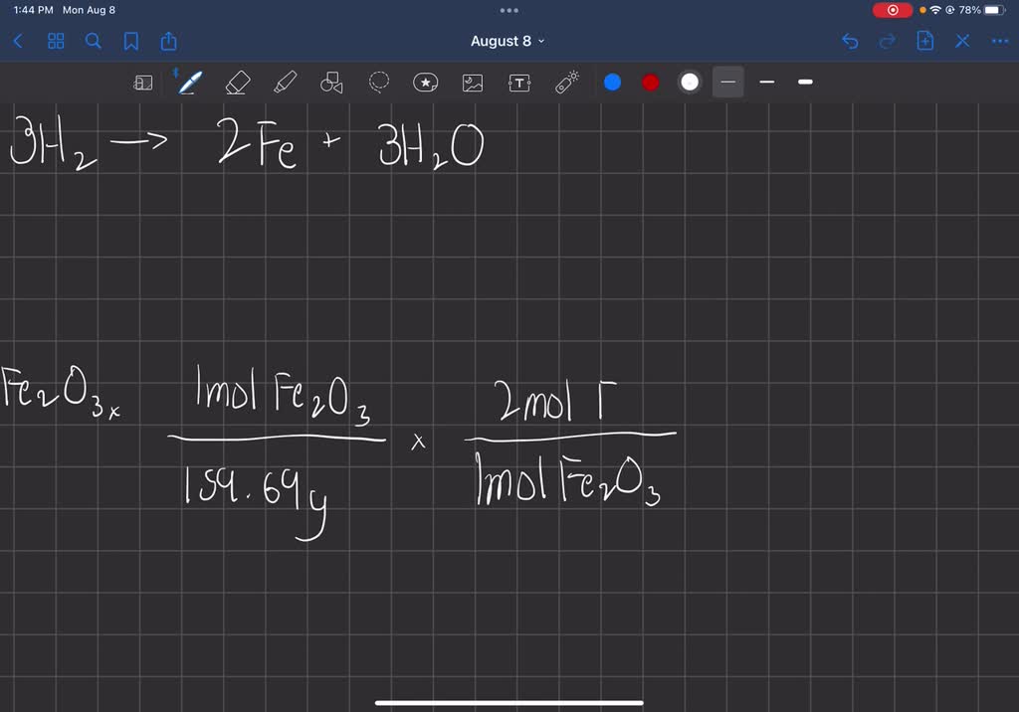Activate the Lasso selection tool
Image resolution: width=1019 pixels, height=712 pixels.
point(378,83)
